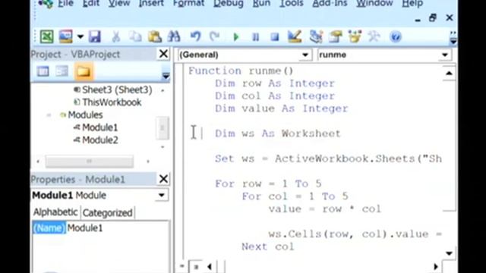Click the code window scroll right arrow
The height and width of the screenshot is (273, 486).
[435, 266]
